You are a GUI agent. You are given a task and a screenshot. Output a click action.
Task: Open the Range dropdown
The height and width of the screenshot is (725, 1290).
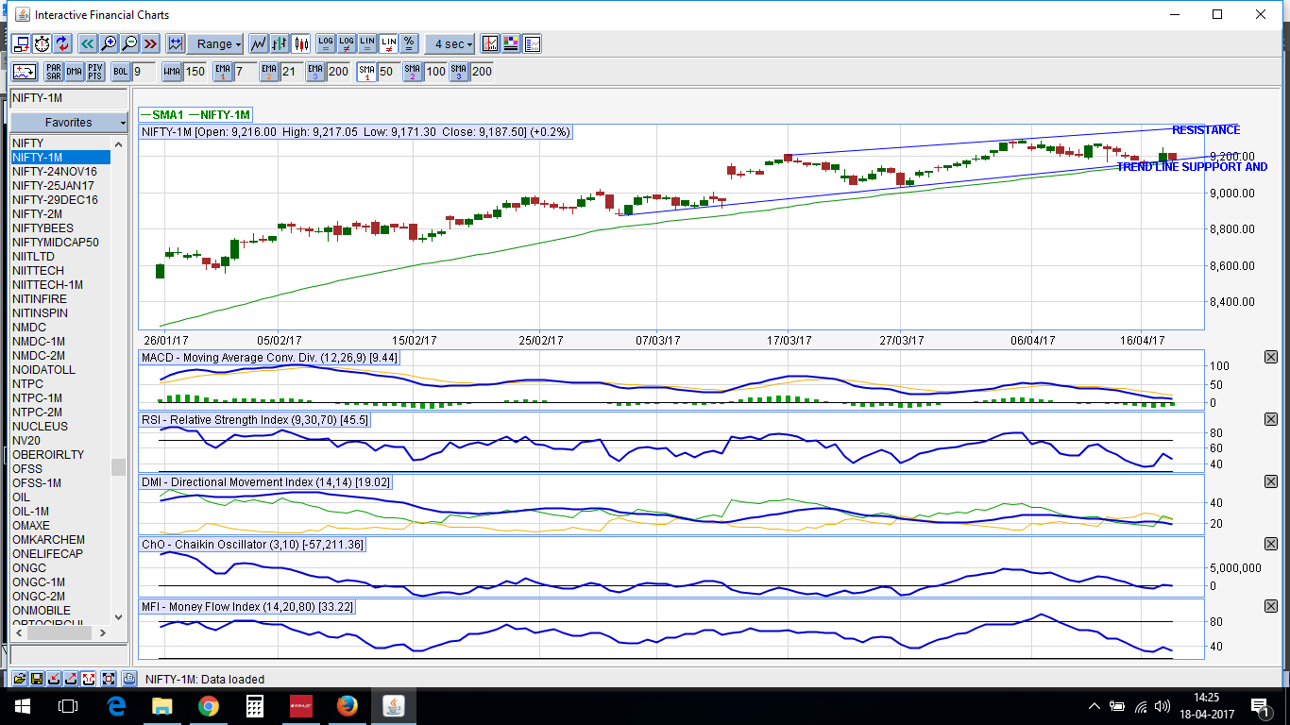pos(215,43)
